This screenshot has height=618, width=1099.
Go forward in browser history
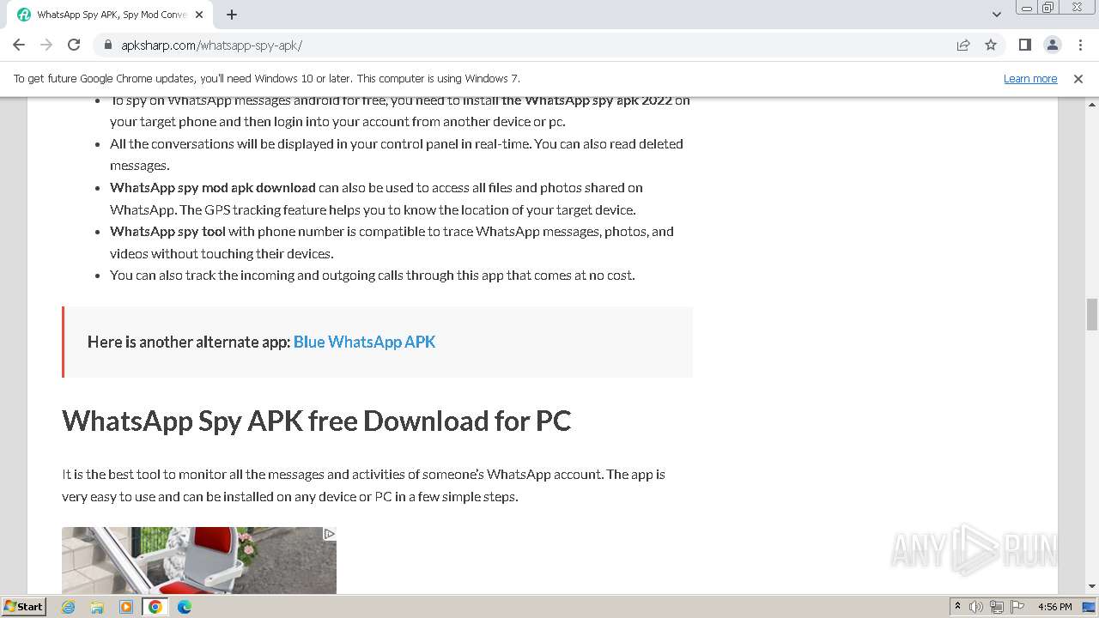point(46,45)
